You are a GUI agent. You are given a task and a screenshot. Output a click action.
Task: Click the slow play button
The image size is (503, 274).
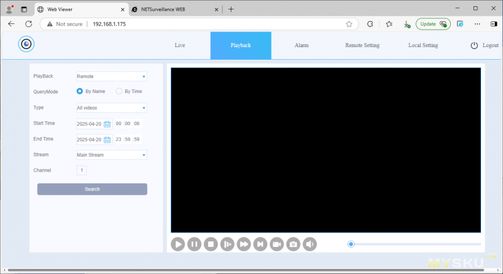[228, 244]
